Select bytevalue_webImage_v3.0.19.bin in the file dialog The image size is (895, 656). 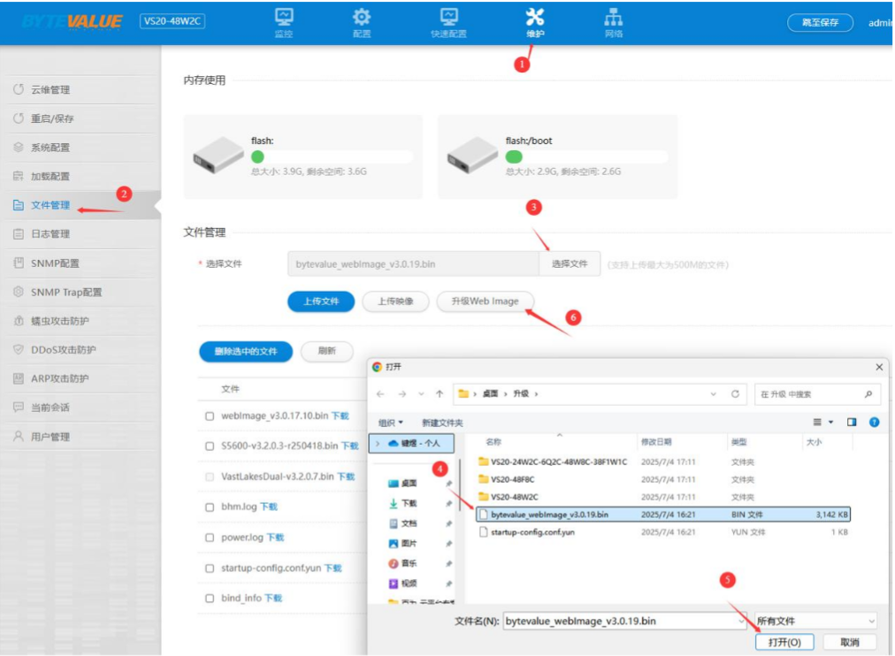tap(549, 515)
